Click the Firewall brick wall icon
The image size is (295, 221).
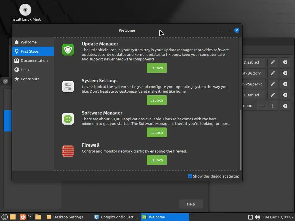(x=68, y=151)
